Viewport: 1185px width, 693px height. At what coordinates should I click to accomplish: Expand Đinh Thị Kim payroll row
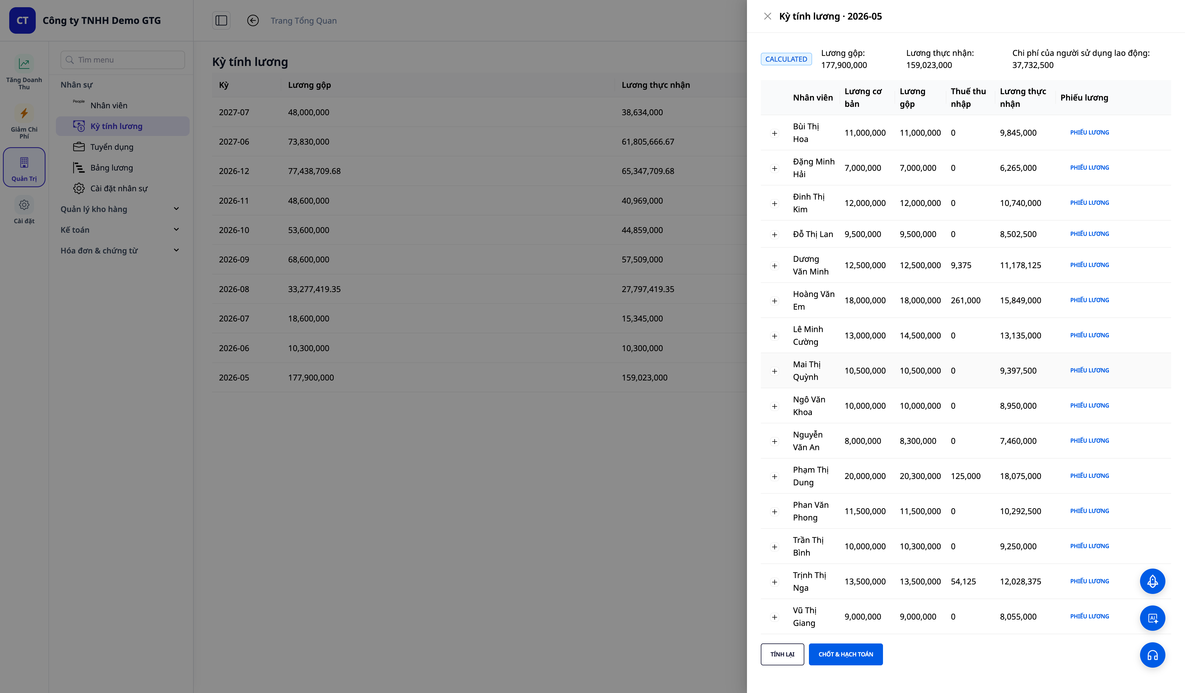[x=774, y=204]
